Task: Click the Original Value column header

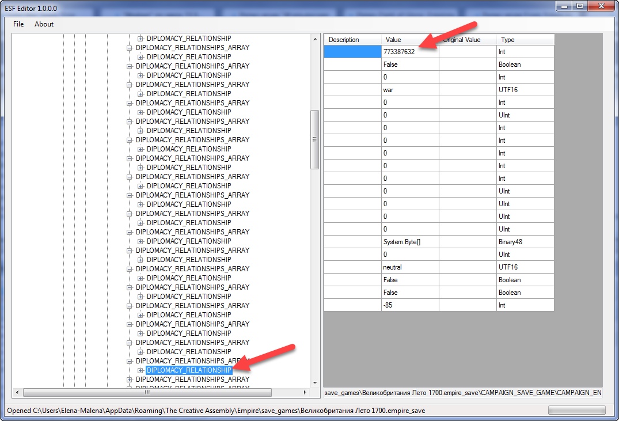Action: (x=468, y=40)
